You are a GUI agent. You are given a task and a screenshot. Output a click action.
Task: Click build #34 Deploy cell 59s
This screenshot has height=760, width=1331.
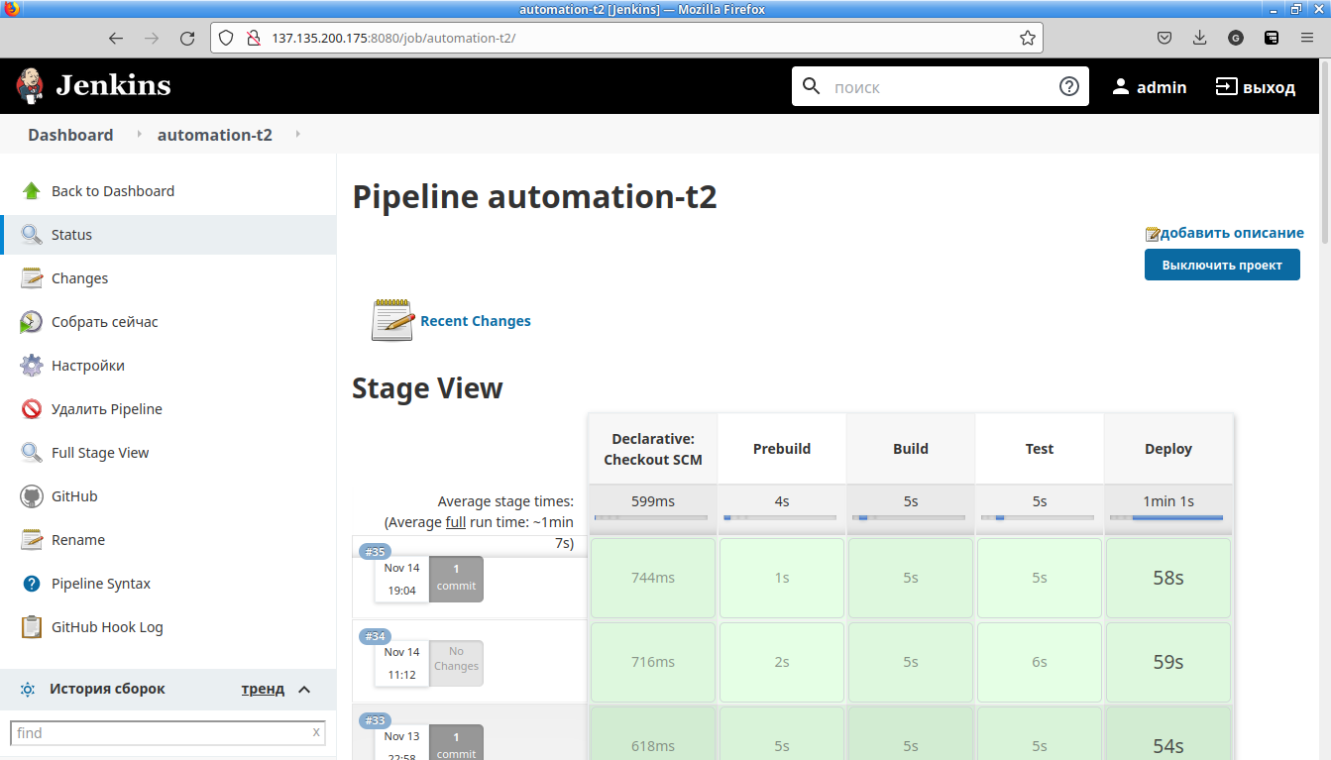click(x=1168, y=662)
